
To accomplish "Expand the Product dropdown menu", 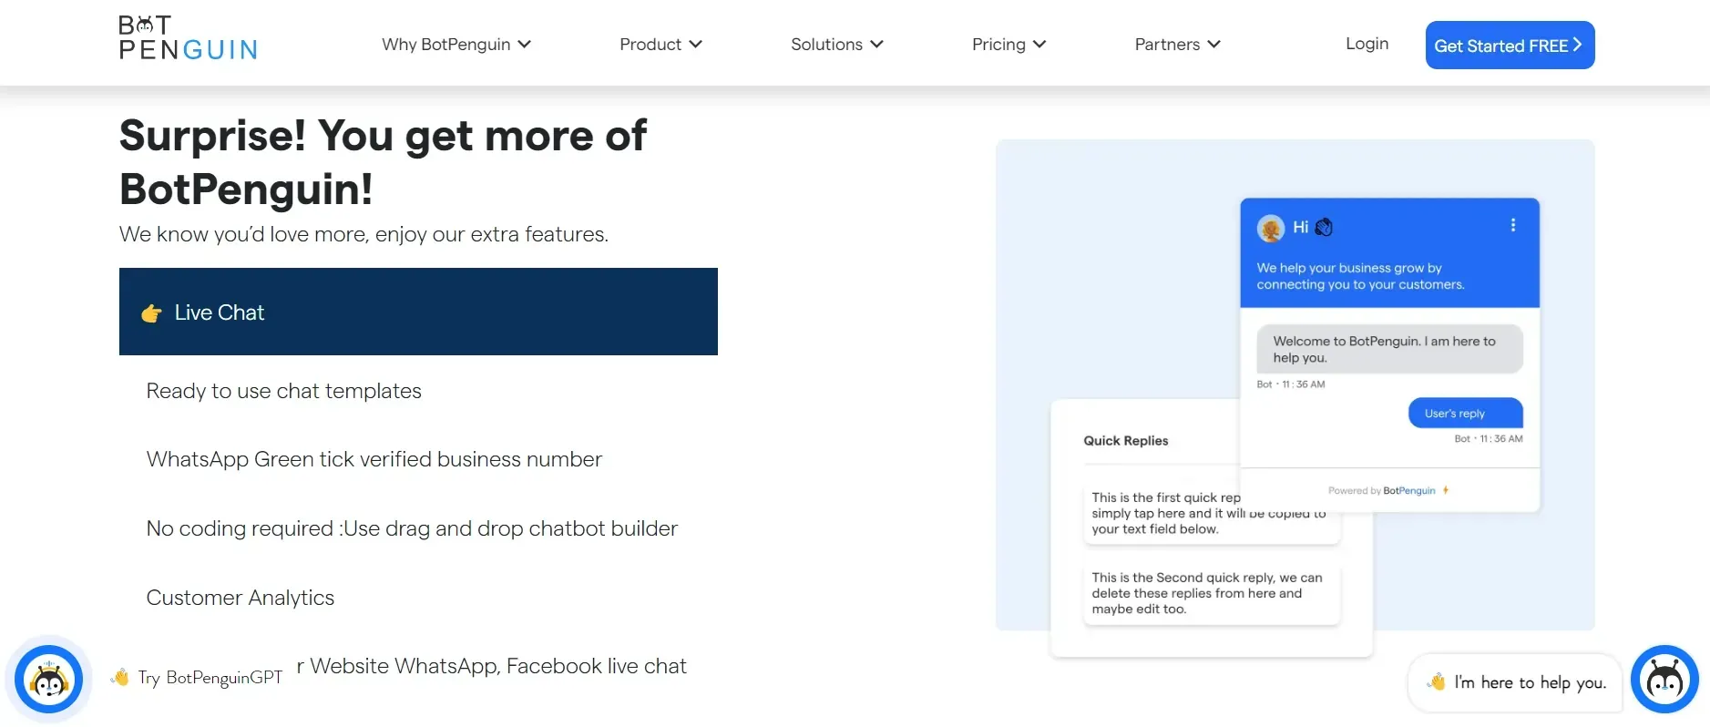I will [660, 44].
